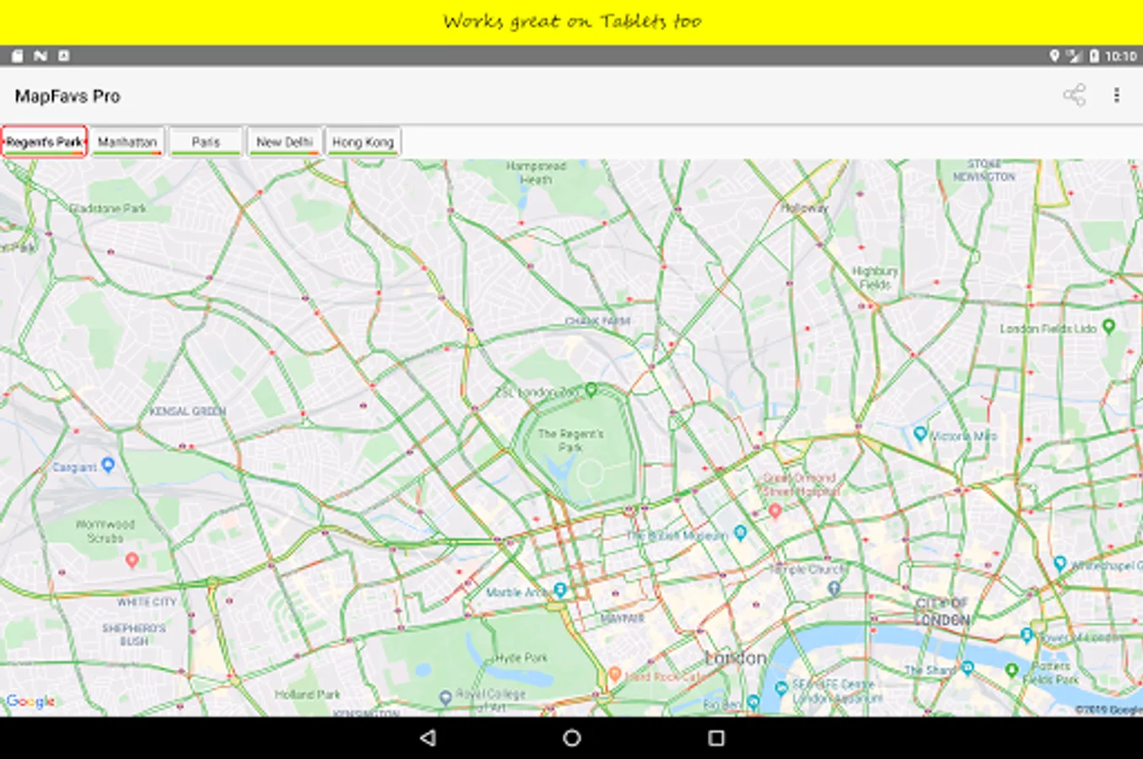Image resolution: width=1143 pixels, height=759 pixels.
Task: Click the "CITY OF LONDON" label
Action: pyautogui.click(x=942, y=611)
